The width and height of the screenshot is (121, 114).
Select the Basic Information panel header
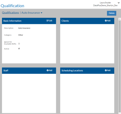[29, 21]
